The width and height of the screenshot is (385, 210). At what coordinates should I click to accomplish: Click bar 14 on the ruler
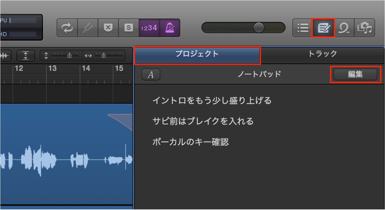point(86,68)
